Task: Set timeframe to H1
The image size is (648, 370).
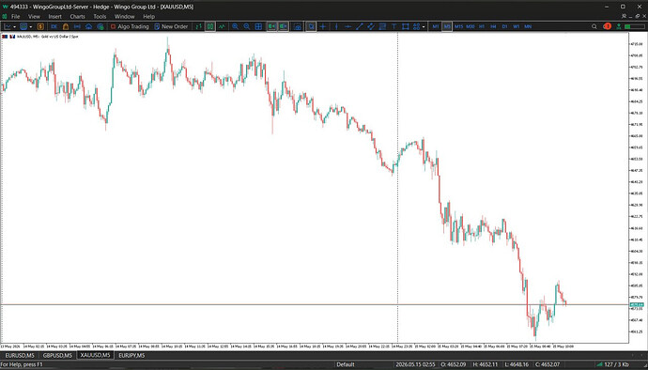Action: click(482, 26)
